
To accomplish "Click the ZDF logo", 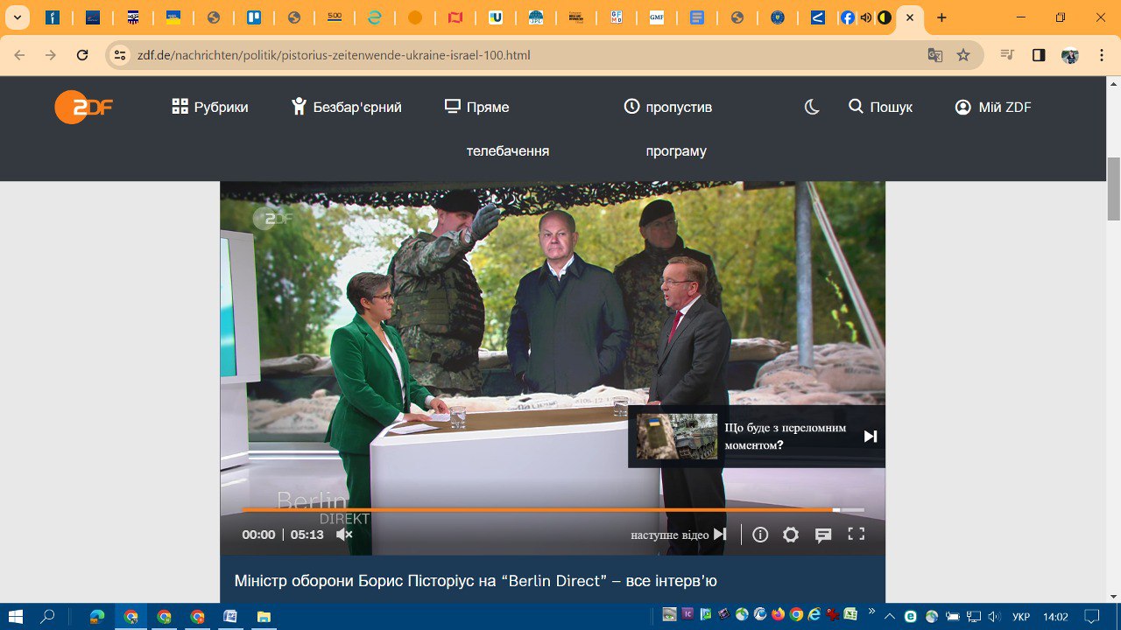I will (84, 107).
